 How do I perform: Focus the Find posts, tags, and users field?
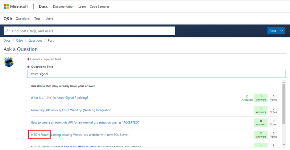coord(91,31)
